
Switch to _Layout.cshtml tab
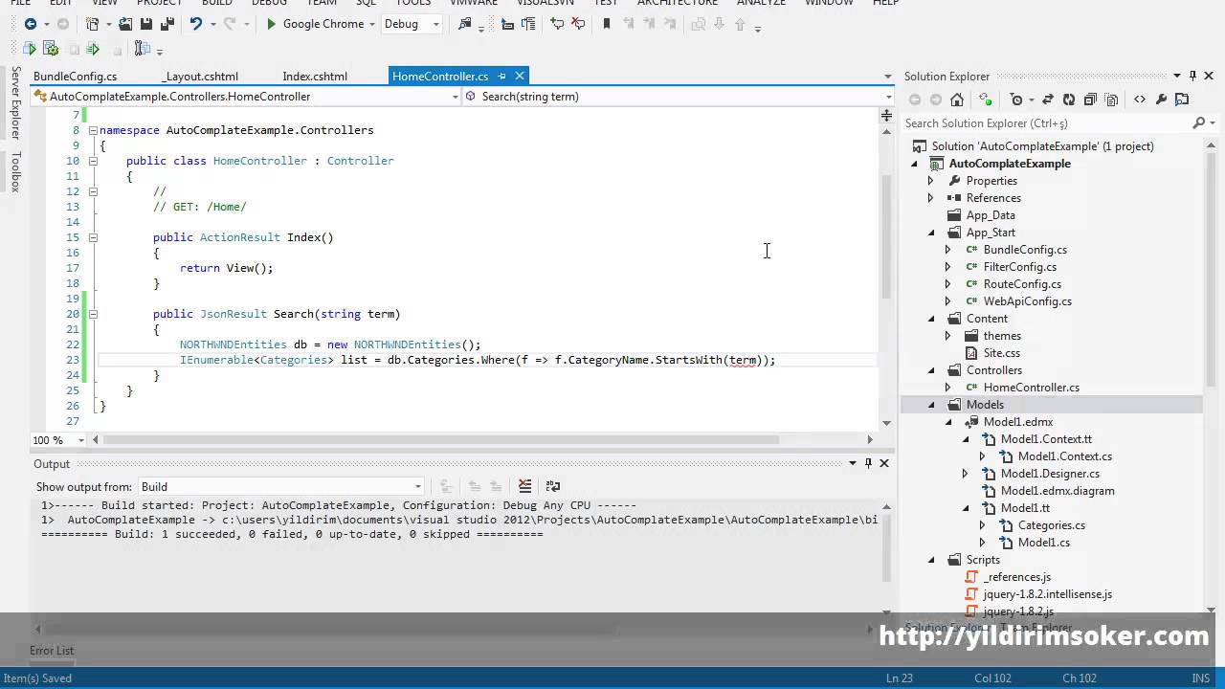[x=200, y=77]
